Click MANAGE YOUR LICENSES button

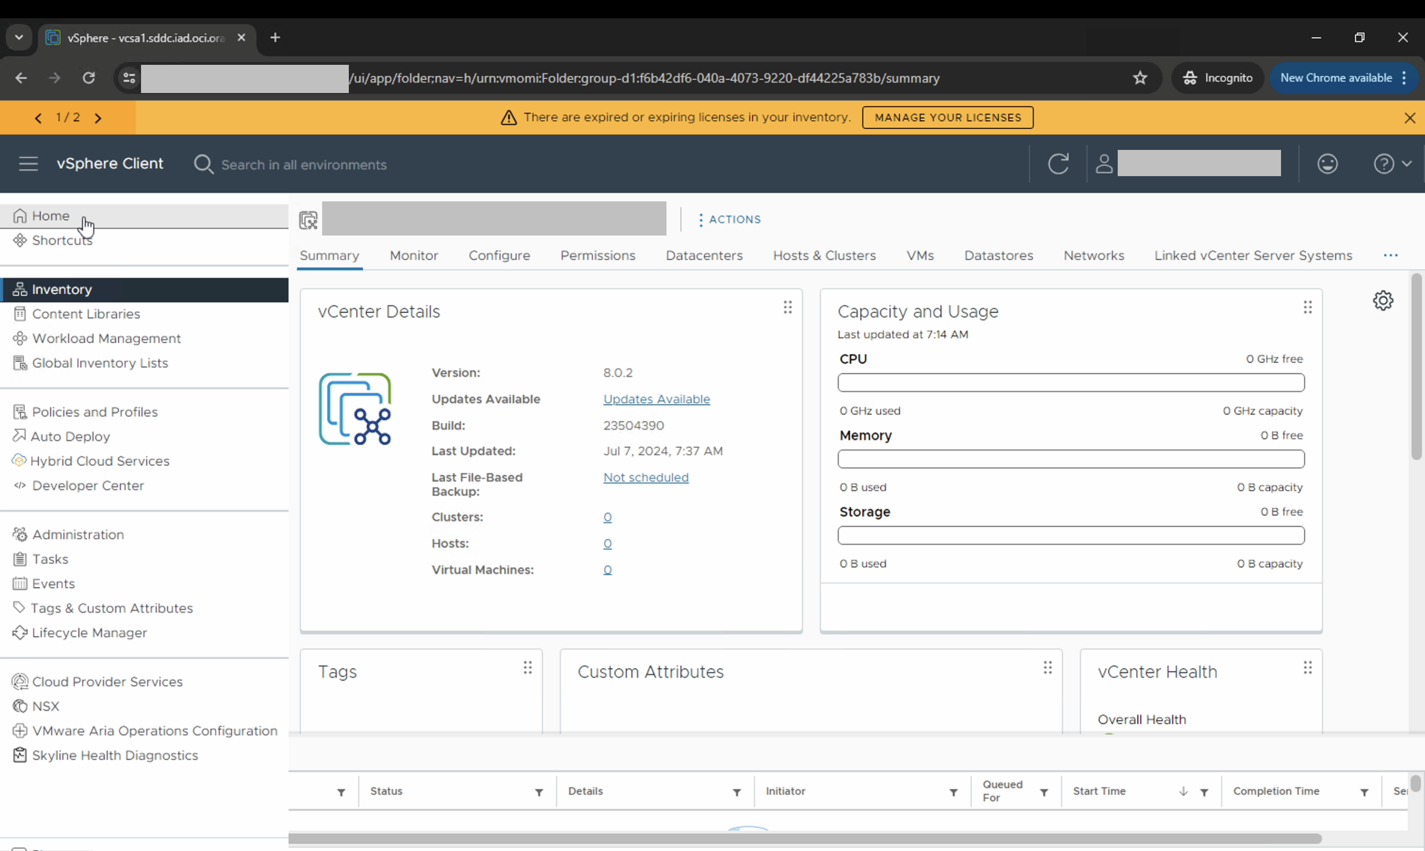pos(948,118)
